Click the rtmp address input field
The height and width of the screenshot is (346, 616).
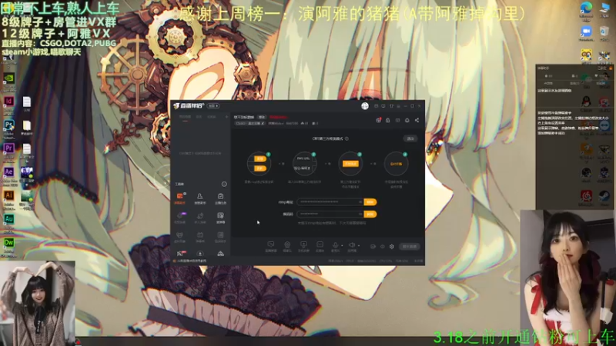(330, 201)
